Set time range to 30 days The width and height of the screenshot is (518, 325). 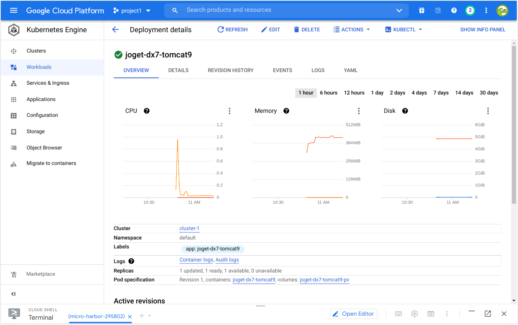[x=489, y=93]
